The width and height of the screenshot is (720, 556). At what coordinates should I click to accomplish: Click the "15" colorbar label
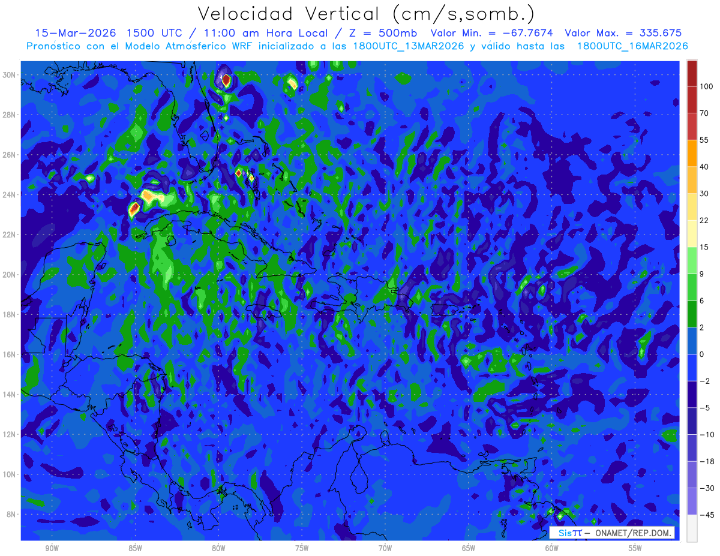pyautogui.click(x=704, y=247)
